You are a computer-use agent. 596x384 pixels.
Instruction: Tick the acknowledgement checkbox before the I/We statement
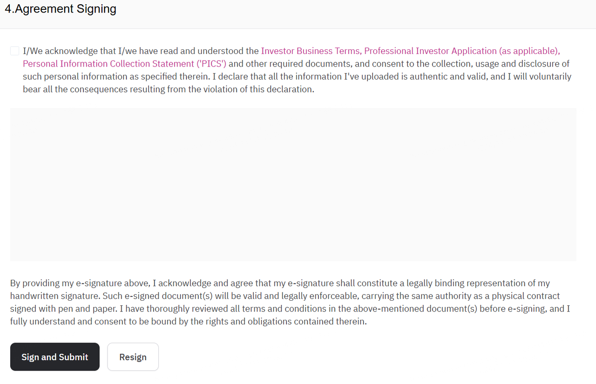pyautogui.click(x=14, y=51)
